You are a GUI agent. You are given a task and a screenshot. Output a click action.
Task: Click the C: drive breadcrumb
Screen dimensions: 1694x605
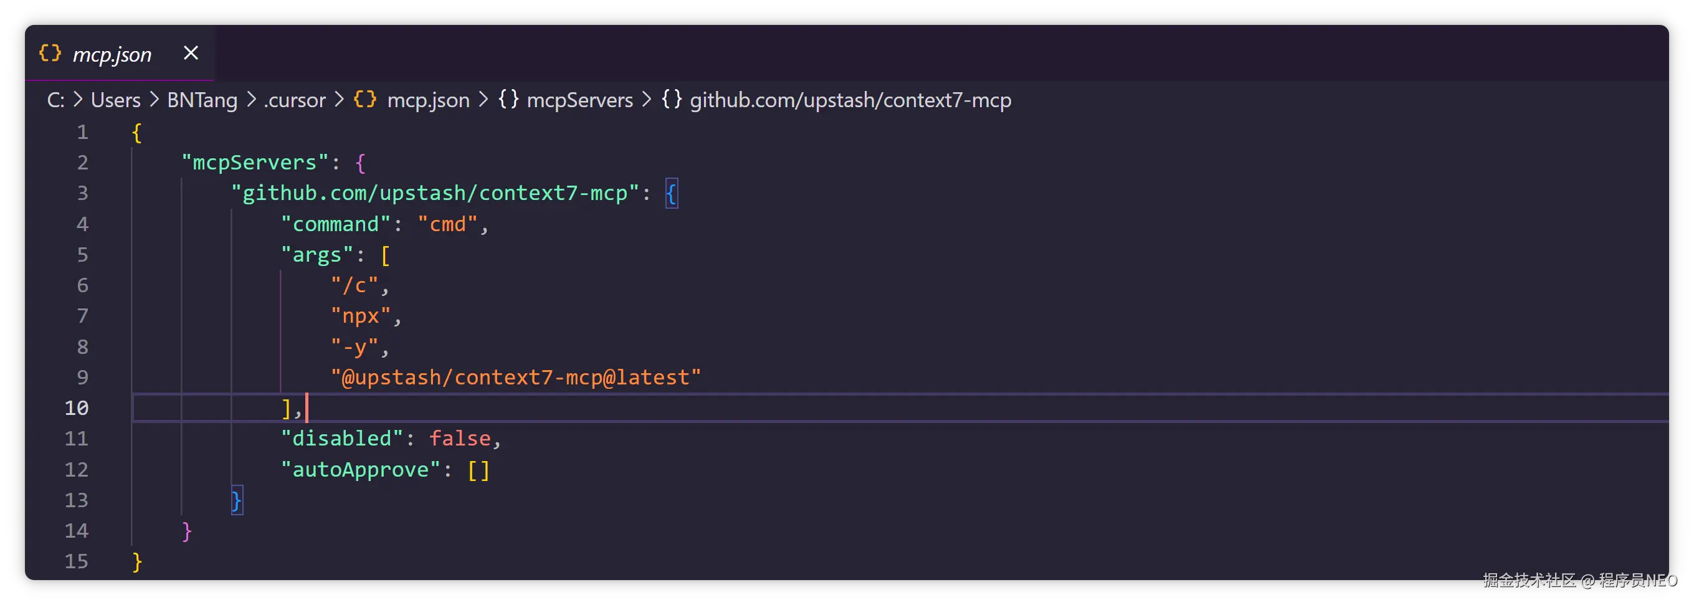point(55,100)
